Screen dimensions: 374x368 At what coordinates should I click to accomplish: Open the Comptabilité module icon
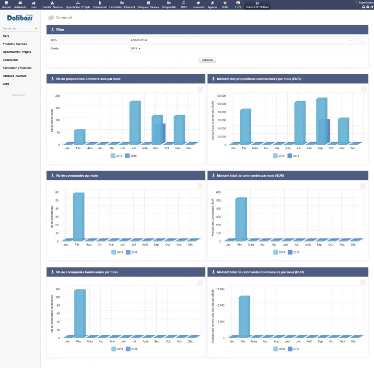pos(169,3)
